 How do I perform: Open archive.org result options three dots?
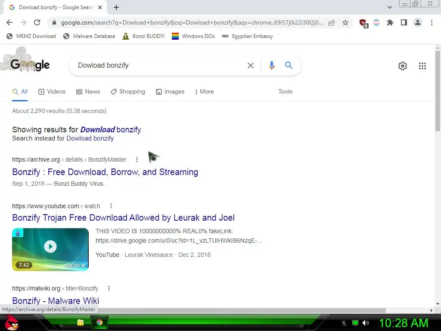point(137,159)
